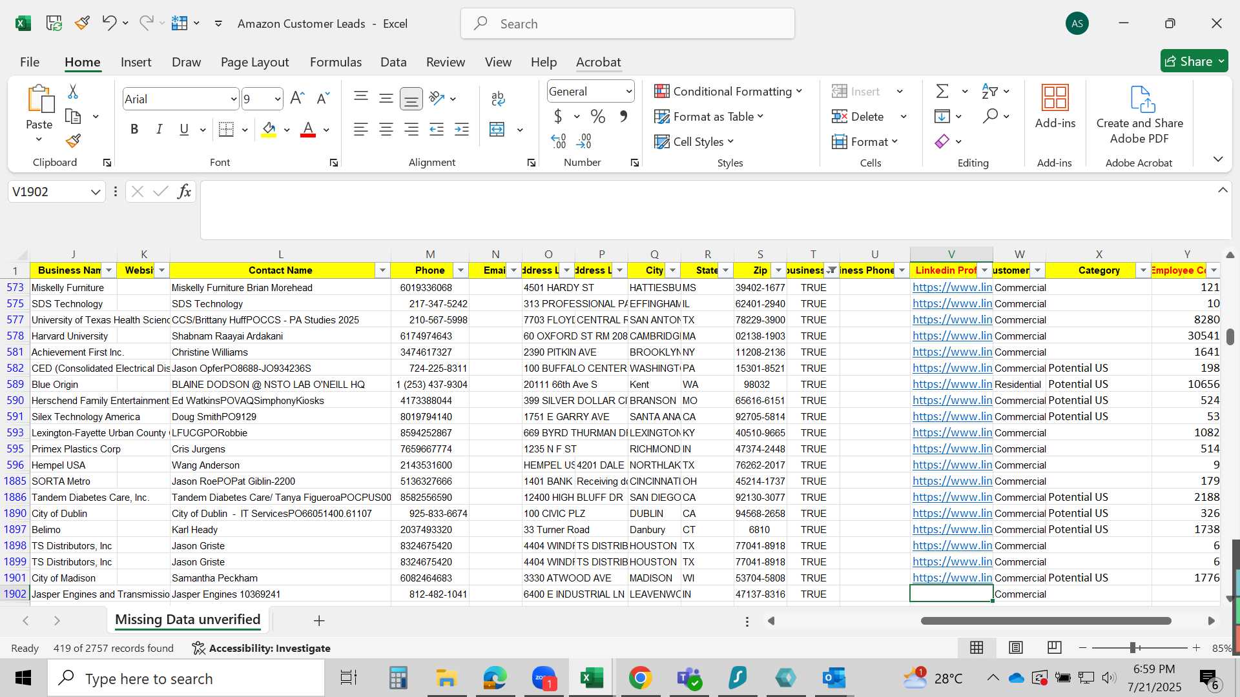Open the Data ribbon tab
Screen dimensions: 1240x697
click(x=393, y=62)
